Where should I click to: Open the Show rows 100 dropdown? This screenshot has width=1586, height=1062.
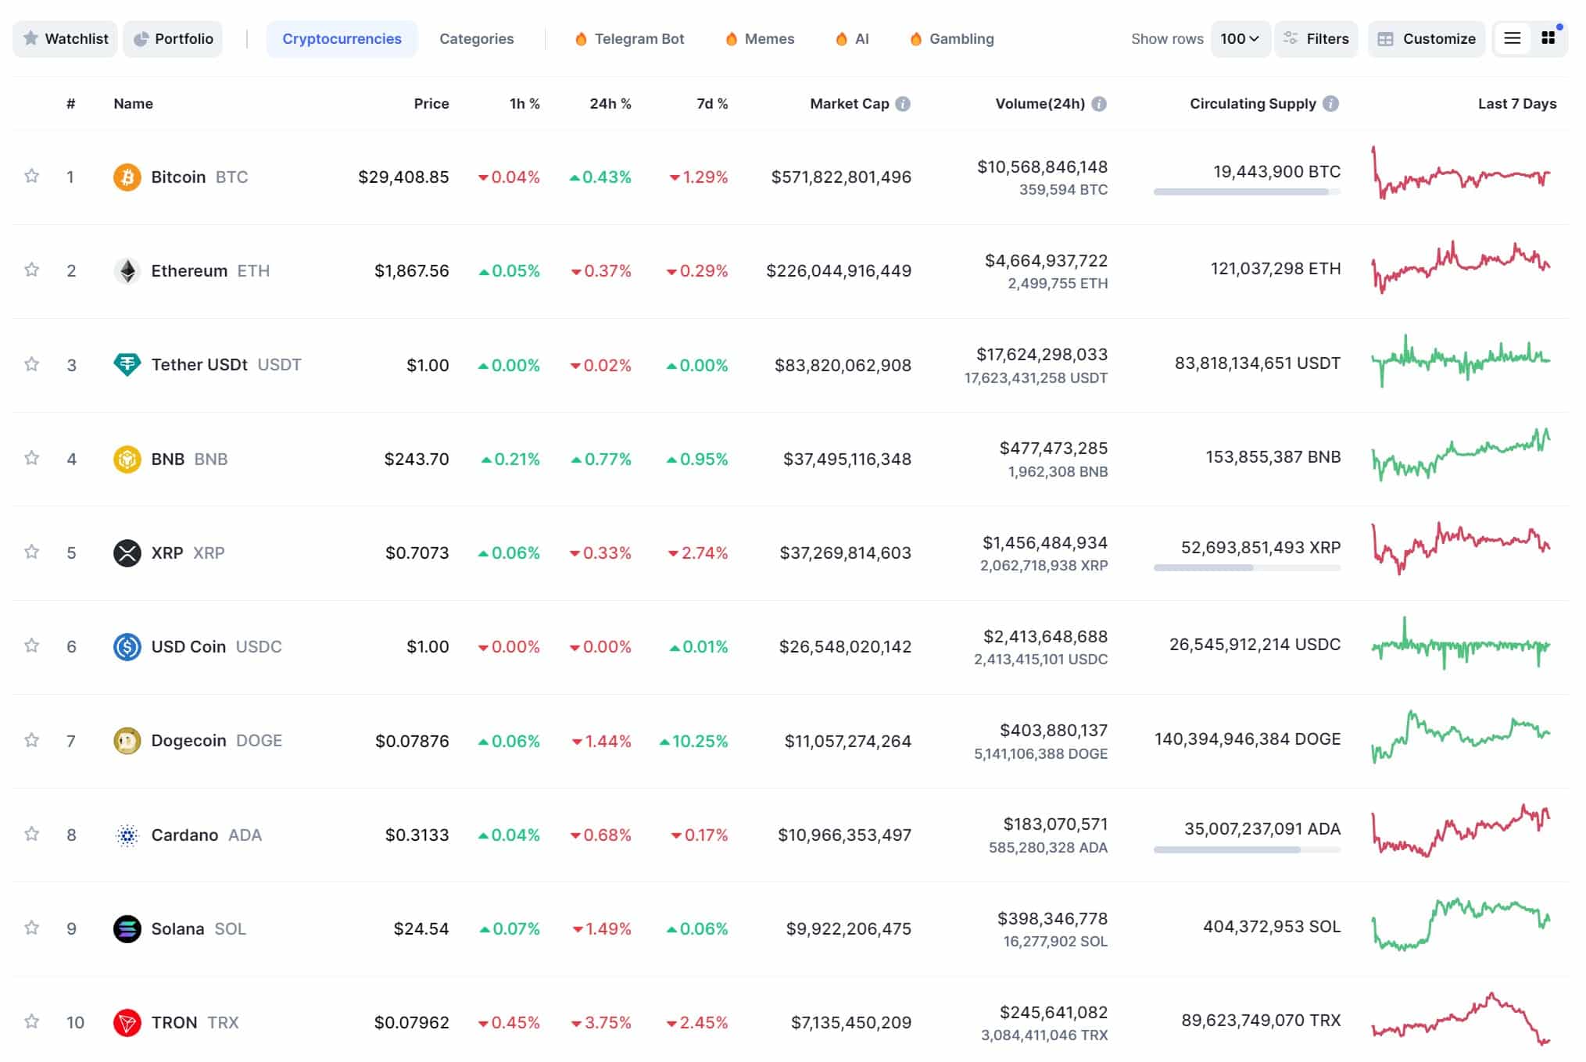(x=1241, y=39)
